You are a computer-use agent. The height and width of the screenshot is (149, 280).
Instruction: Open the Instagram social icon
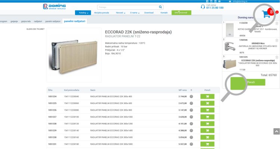click(x=211, y=1)
